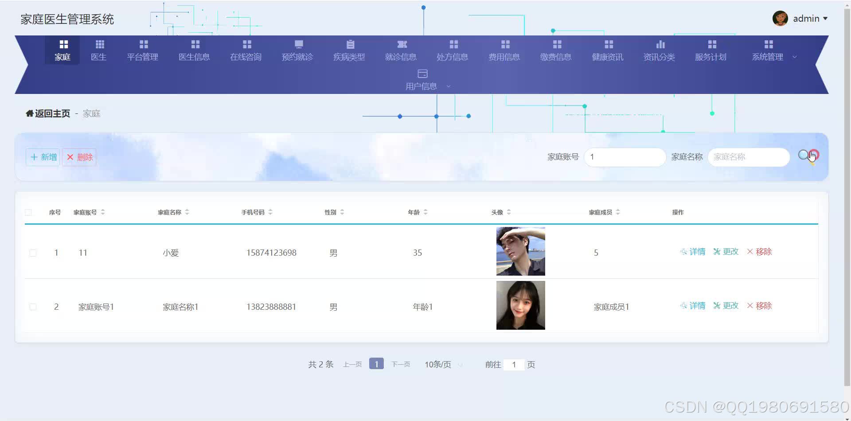Click inside the 家庭名称 input field

pyautogui.click(x=748, y=157)
